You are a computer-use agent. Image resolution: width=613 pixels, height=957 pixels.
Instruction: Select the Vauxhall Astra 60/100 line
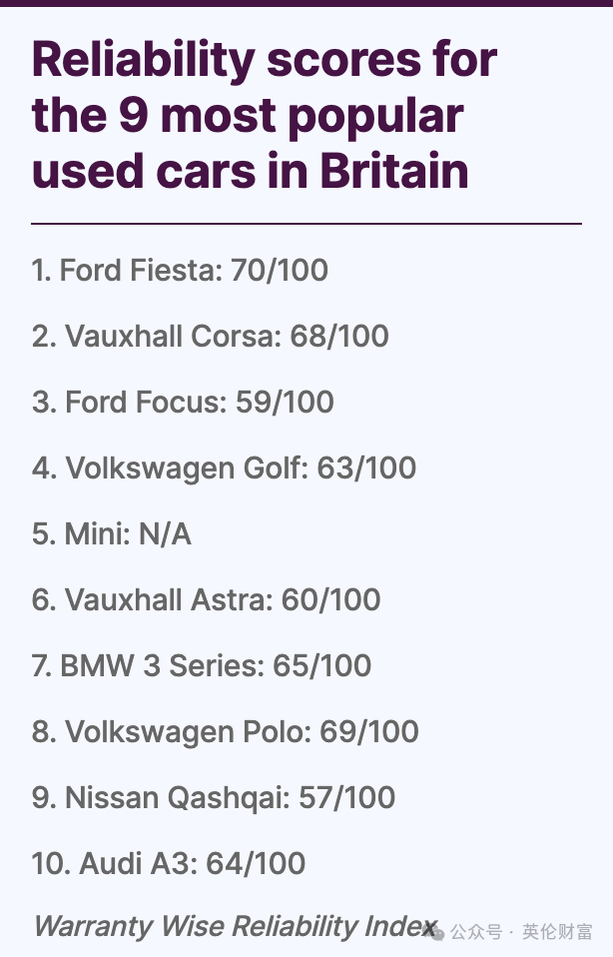click(206, 600)
